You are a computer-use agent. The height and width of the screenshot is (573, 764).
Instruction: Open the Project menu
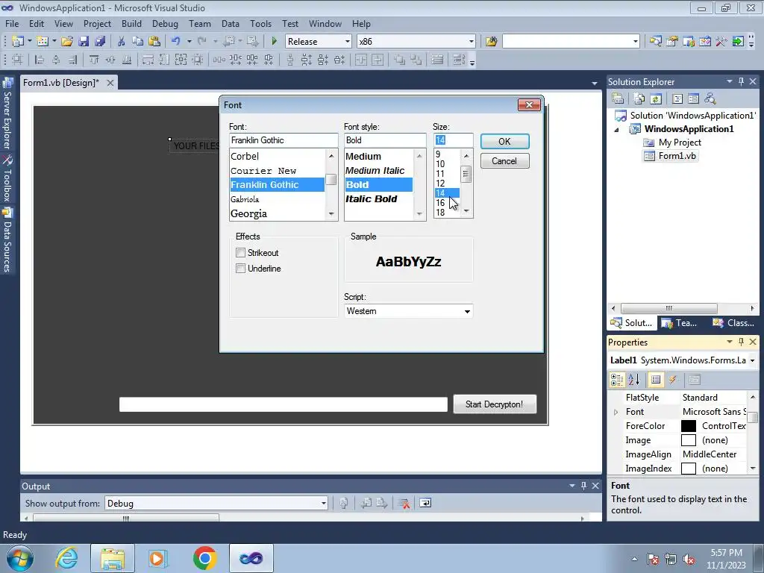point(97,23)
